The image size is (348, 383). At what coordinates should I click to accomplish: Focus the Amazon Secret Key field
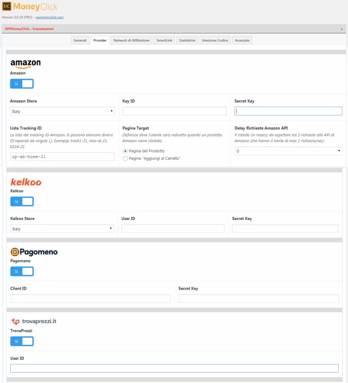coord(288,111)
